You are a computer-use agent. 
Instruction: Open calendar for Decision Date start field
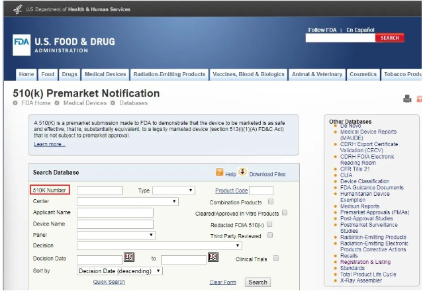(129, 257)
